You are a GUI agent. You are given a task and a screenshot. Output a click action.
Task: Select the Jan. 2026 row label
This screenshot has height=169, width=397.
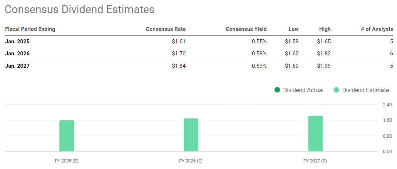point(17,54)
